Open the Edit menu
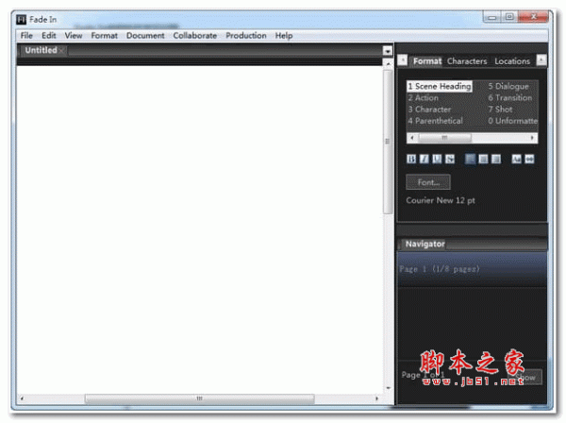This screenshot has width=566, height=423. click(x=49, y=35)
